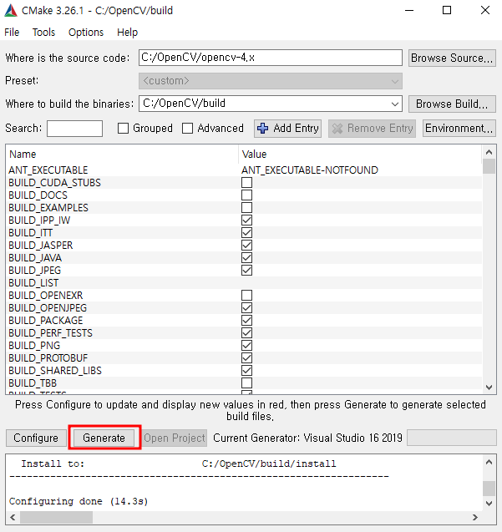Image resolution: width=502 pixels, height=532 pixels.
Task: Uncheck BUILD_IPP_IW option
Action: [246, 220]
